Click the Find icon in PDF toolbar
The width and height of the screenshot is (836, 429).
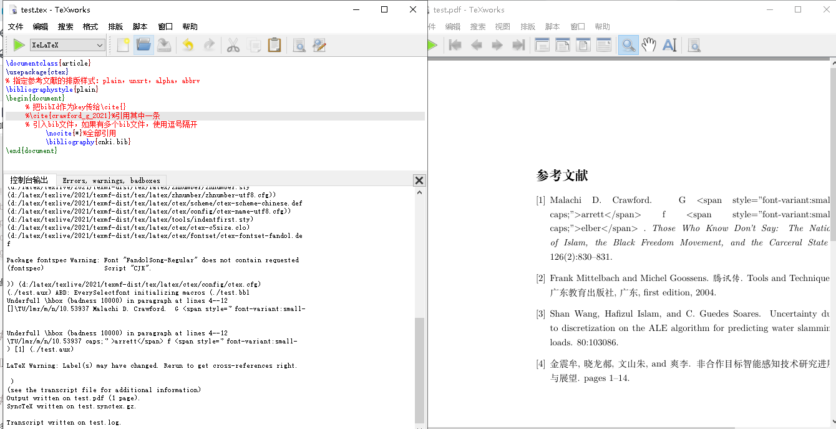tap(694, 45)
